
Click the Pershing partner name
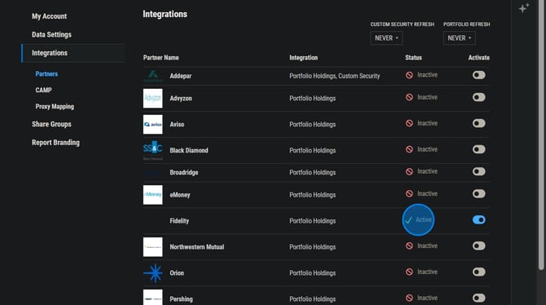tap(182, 299)
